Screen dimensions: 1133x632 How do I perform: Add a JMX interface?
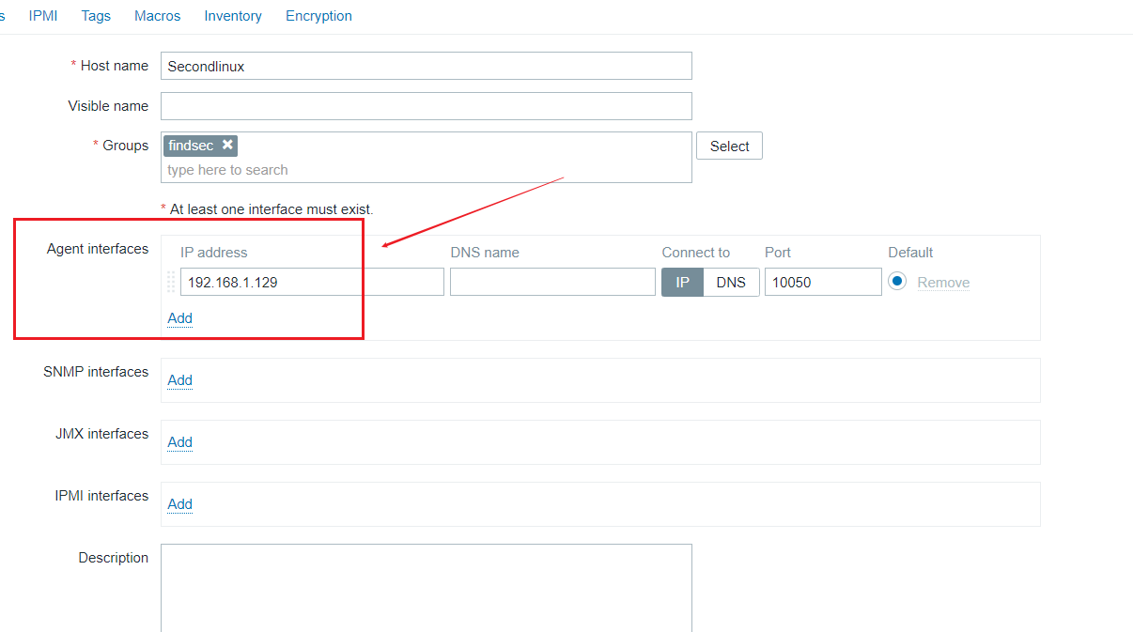pyautogui.click(x=179, y=442)
